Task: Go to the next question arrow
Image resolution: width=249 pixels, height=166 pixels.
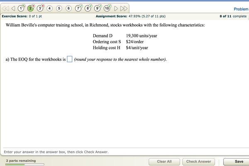Action: [x=116, y=8]
